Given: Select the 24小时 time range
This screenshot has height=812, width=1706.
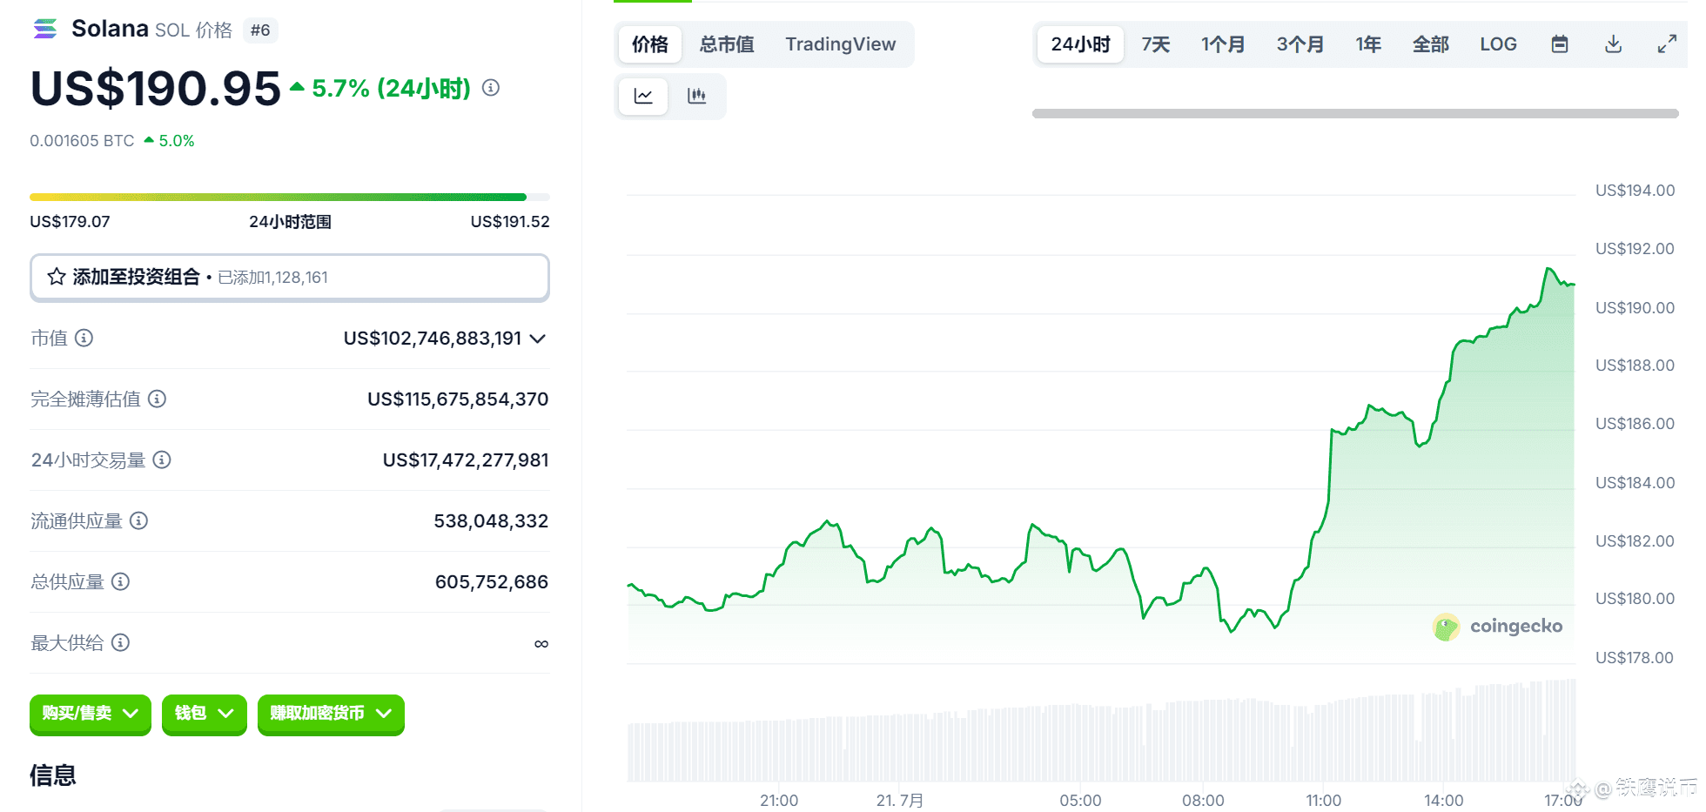Looking at the screenshot, I should point(1080,44).
